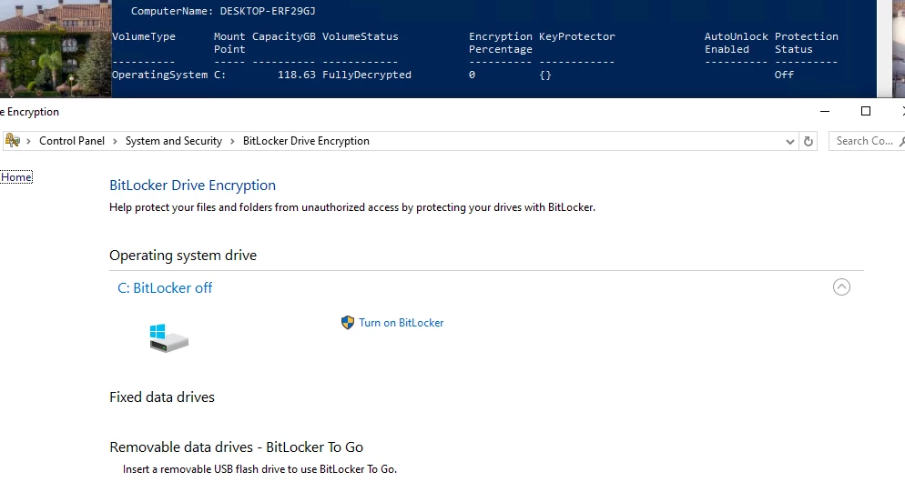The image size is (905, 492).
Task: Click FullyDecrypted in PowerShell window
Action: click(x=367, y=75)
